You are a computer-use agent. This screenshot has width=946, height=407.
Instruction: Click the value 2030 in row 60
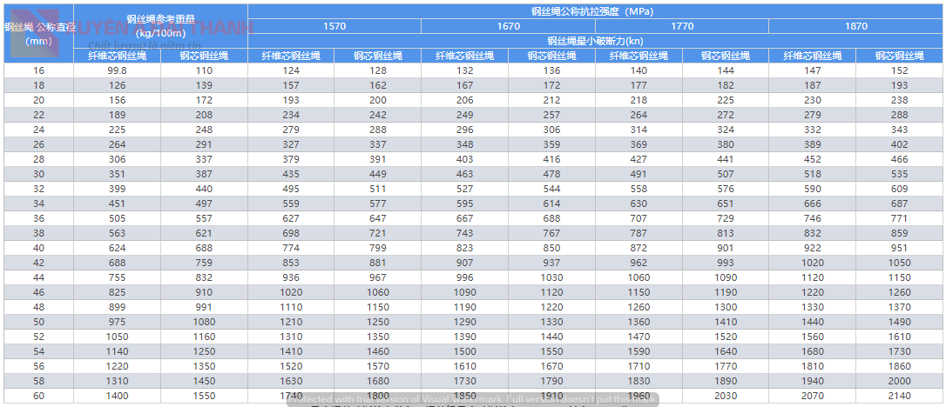(726, 397)
